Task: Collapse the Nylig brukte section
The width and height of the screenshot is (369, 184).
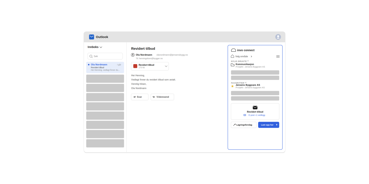Action: pyautogui.click(x=248, y=61)
